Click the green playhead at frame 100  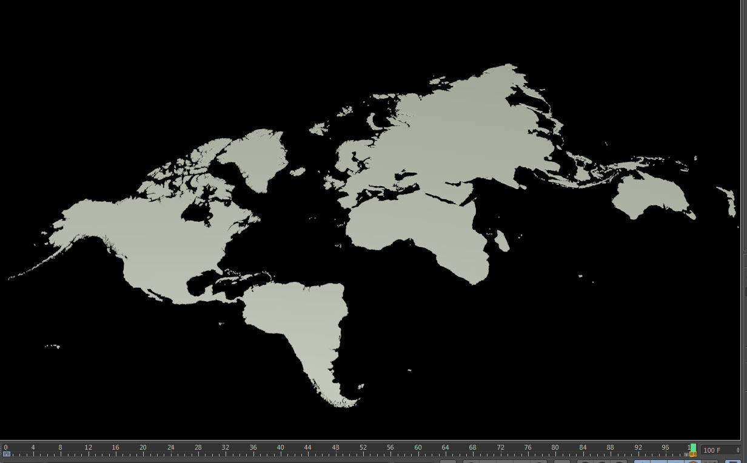coord(693,447)
